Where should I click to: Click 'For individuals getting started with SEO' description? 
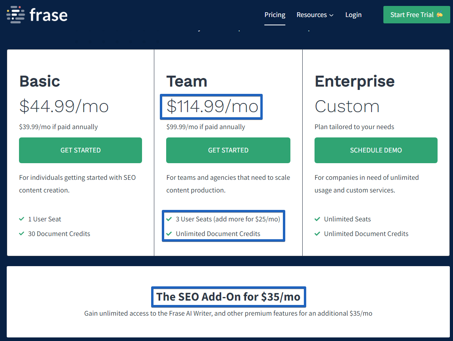click(78, 184)
